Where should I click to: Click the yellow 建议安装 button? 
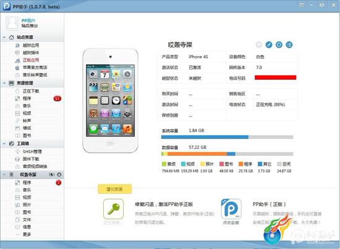click(x=115, y=189)
